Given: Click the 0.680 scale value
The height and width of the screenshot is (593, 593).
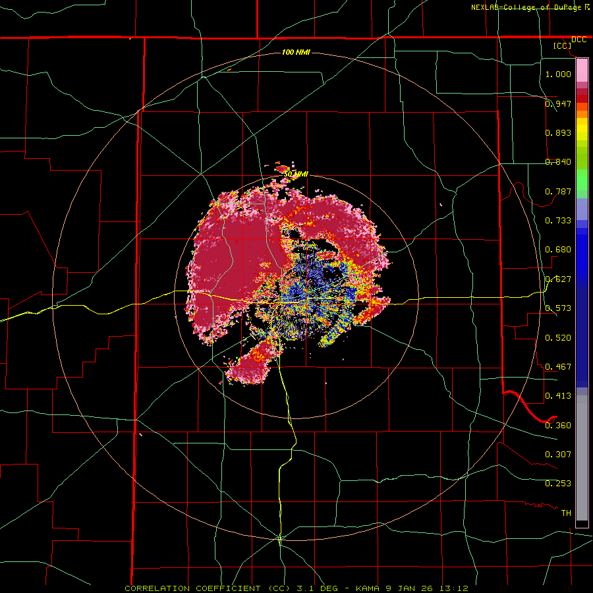Looking at the screenshot, I should click(558, 249).
